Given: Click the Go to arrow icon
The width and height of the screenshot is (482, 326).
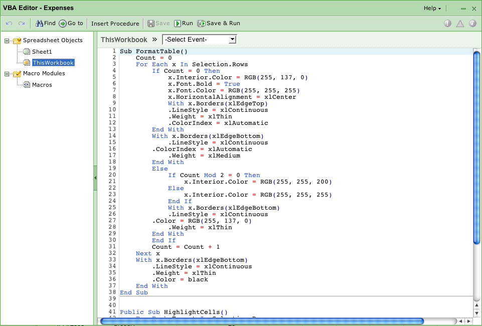Looking at the screenshot, I should 63,24.
